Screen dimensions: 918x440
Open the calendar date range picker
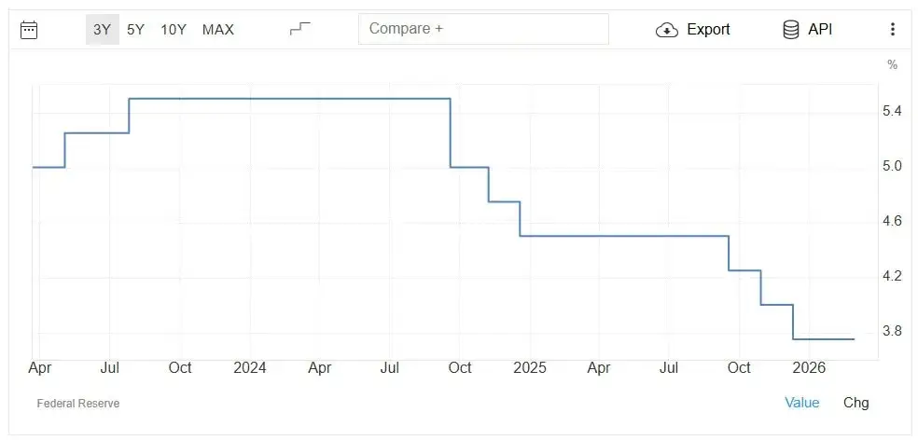tap(29, 29)
